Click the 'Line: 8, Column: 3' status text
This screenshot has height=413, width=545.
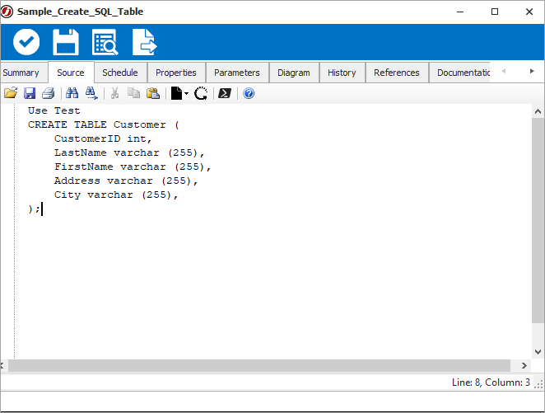tap(491, 382)
